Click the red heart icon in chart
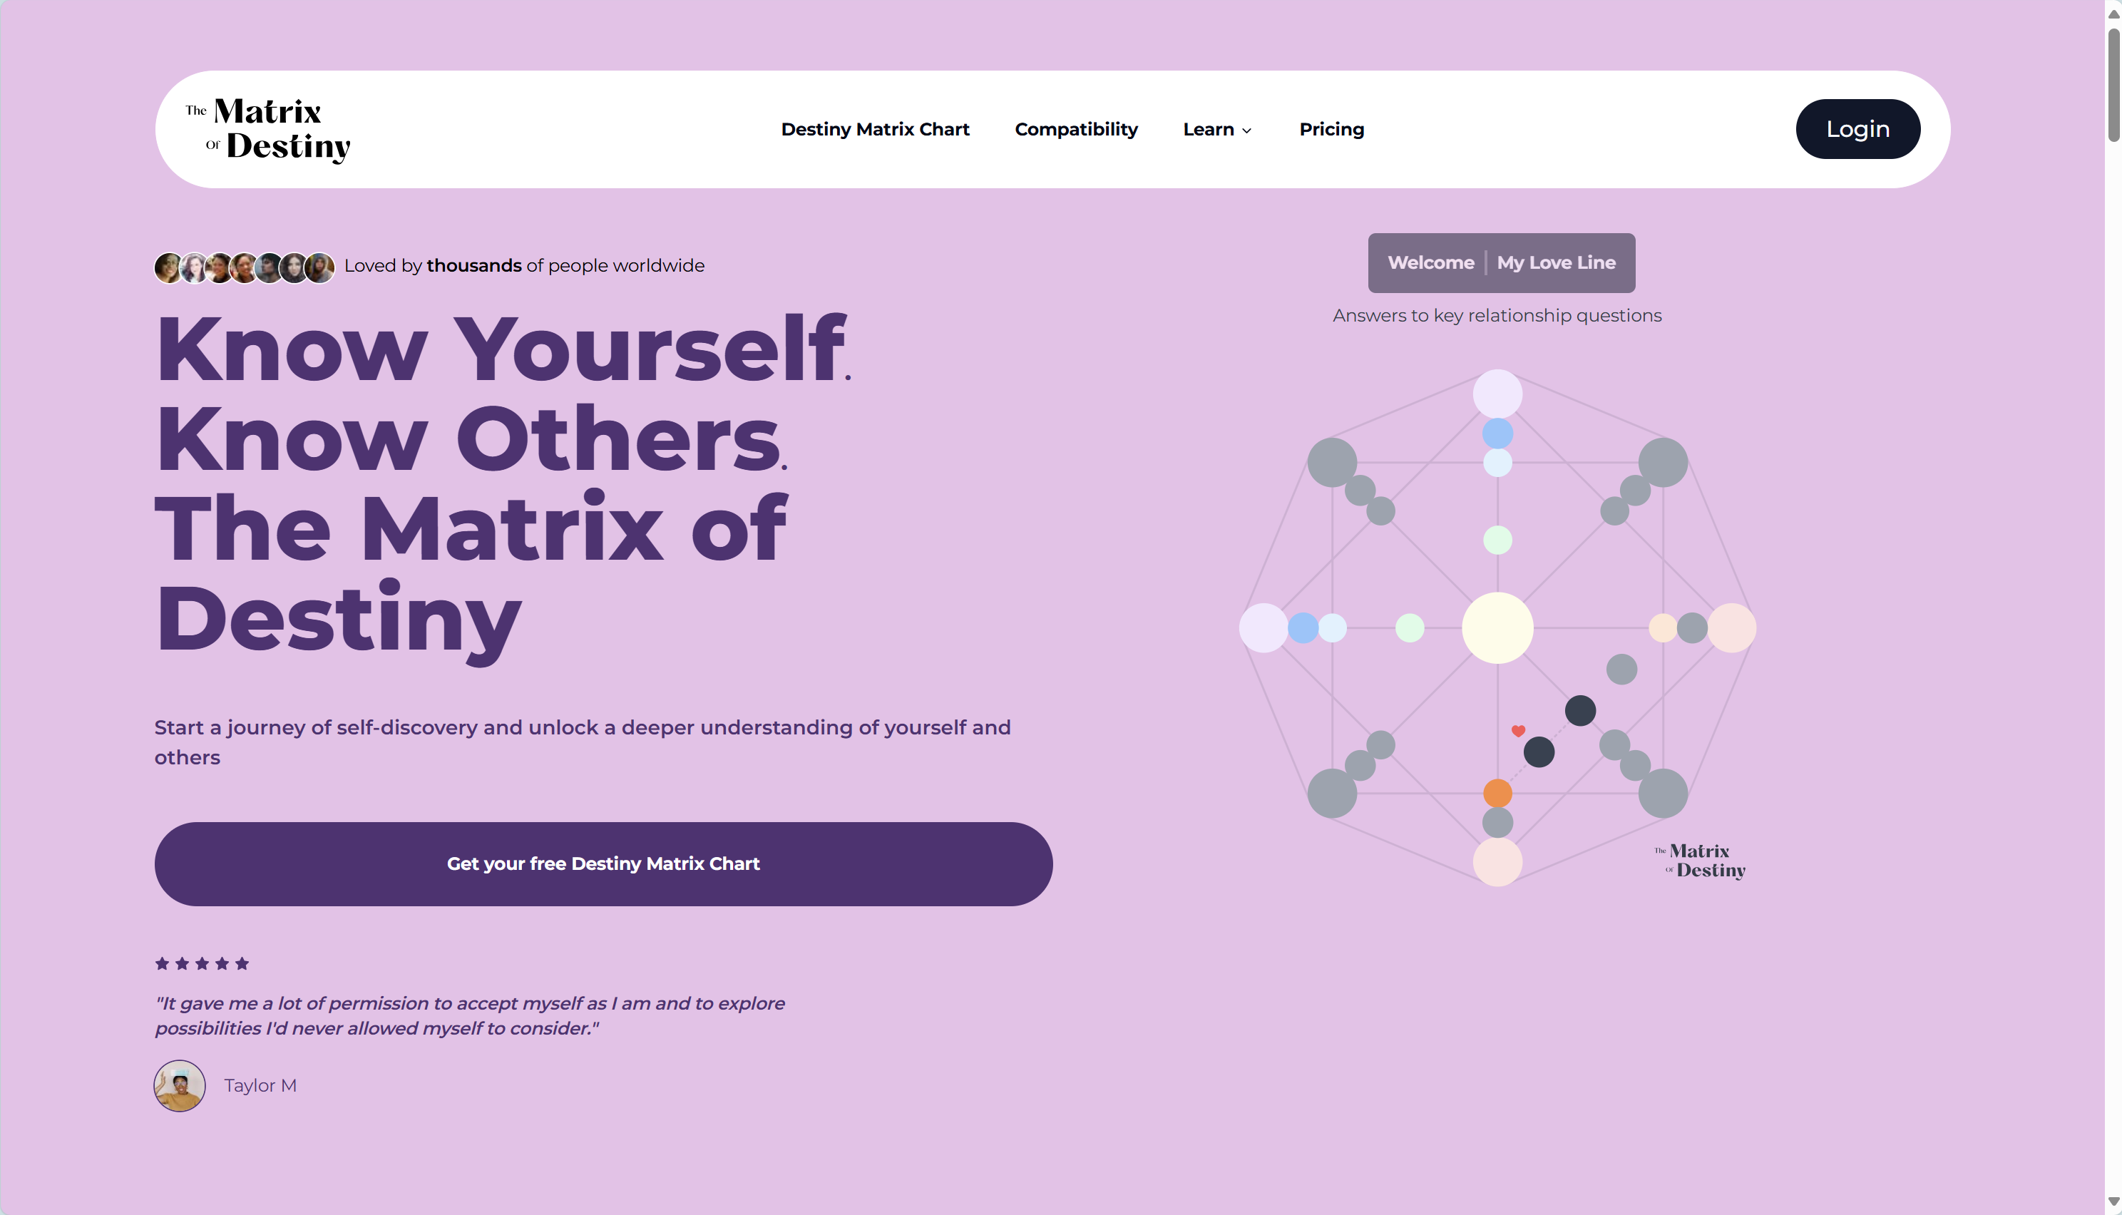 (x=1518, y=731)
